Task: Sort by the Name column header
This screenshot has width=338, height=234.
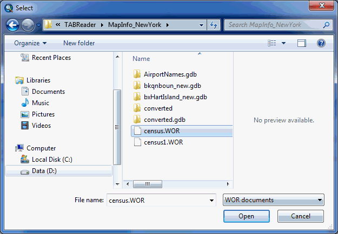Action: click(141, 59)
